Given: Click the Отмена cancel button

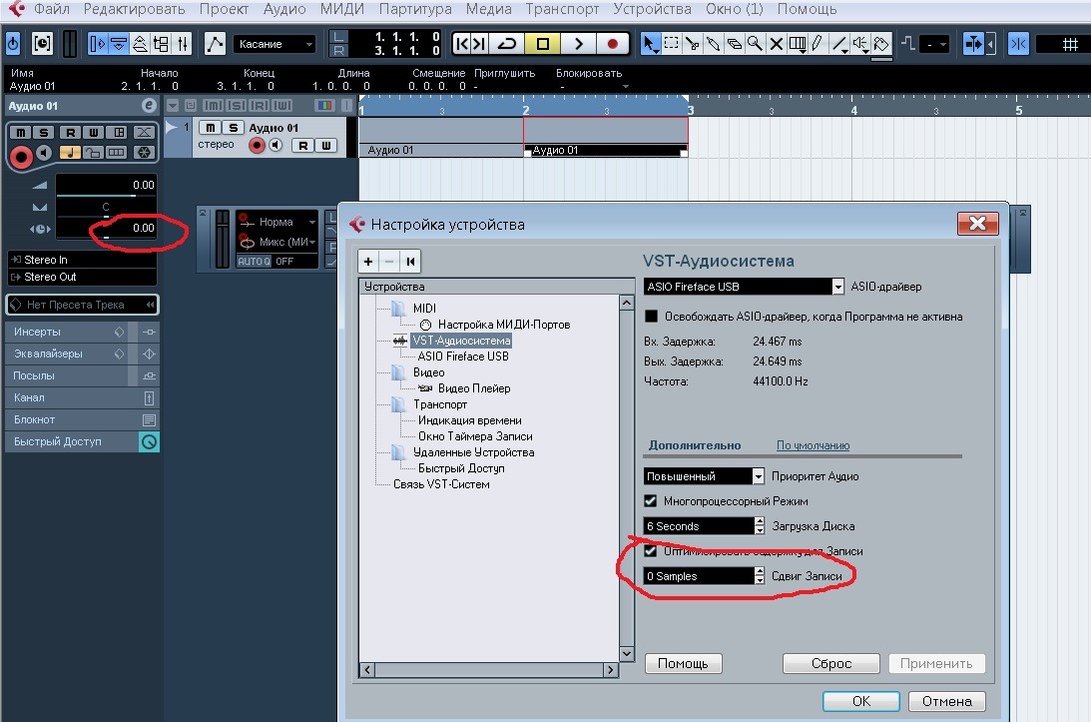Looking at the screenshot, I should pos(947,701).
